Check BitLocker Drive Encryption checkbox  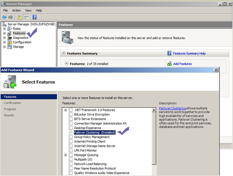pyautogui.click(x=71, y=114)
